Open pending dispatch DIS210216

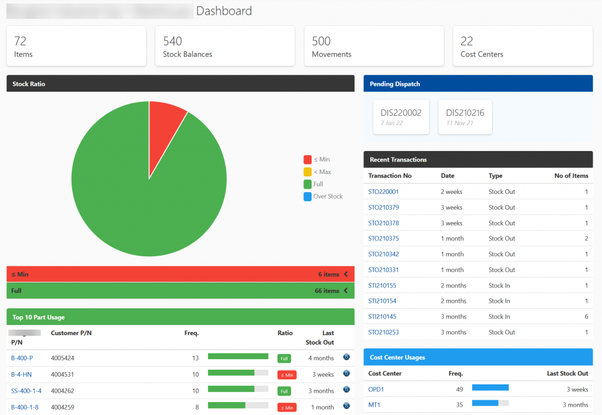click(465, 116)
